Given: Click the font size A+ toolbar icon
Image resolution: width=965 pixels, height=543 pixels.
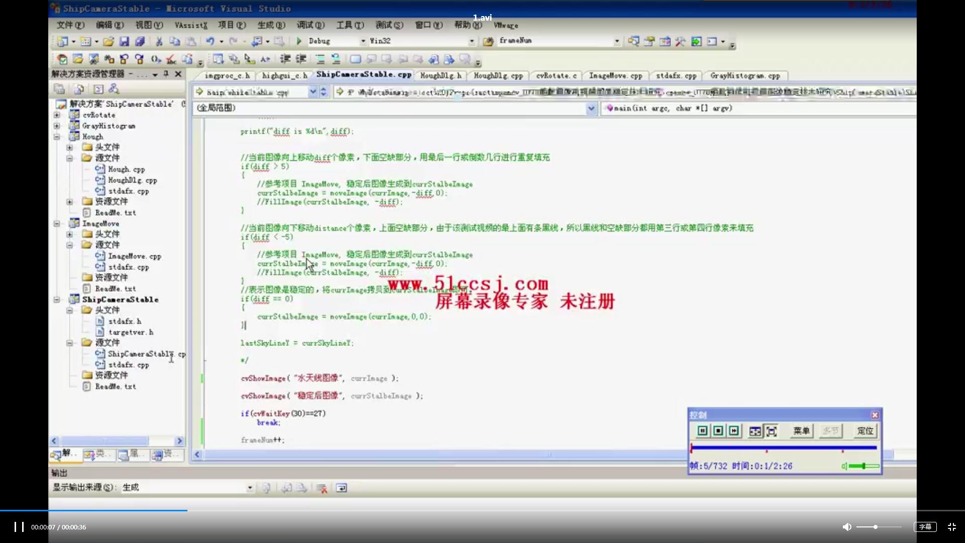Looking at the screenshot, I should pyautogui.click(x=265, y=59).
